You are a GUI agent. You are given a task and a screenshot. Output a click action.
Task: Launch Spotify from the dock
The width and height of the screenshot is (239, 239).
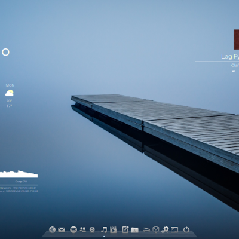click(x=73, y=229)
